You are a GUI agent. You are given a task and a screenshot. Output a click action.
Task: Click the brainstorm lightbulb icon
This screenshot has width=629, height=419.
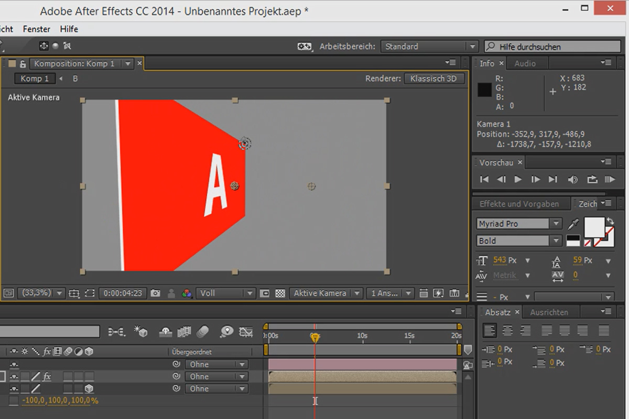[x=226, y=332]
